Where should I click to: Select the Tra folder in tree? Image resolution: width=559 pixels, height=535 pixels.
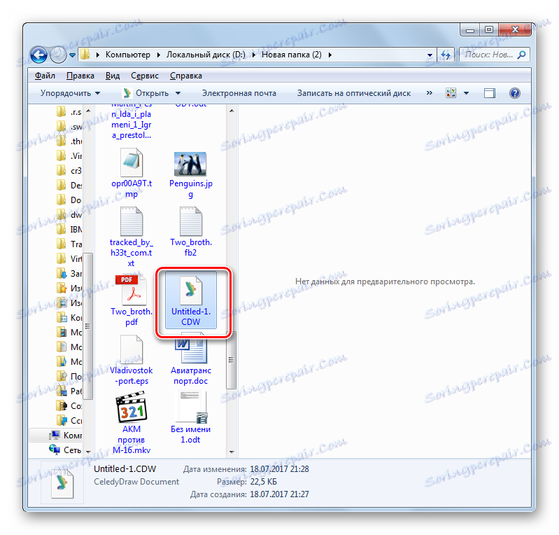pos(69,244)
